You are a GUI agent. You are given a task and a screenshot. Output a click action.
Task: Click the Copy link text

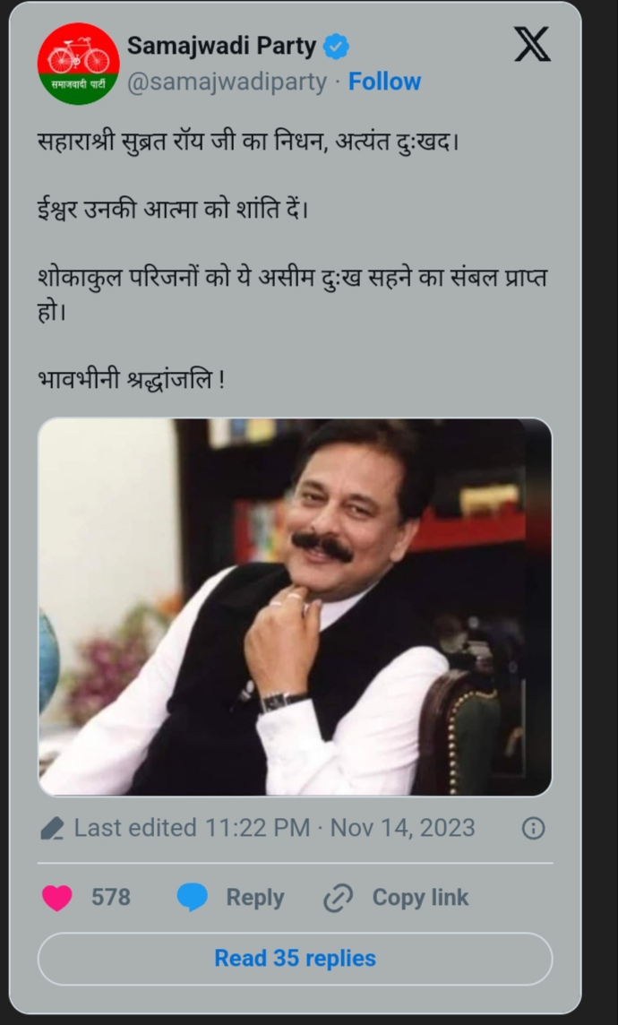pos(420,898)
